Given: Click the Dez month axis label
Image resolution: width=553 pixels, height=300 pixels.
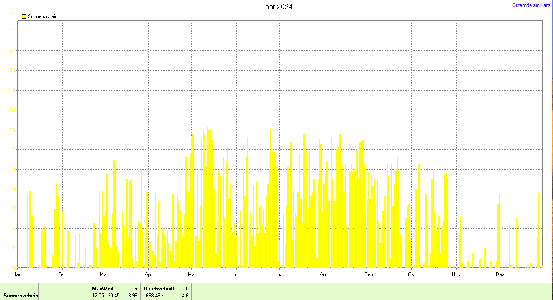Looking at the screenshot, I should [500, 274].
